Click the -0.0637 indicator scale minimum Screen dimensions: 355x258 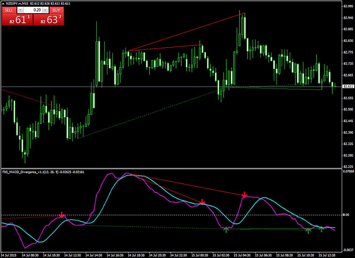coord(348,250)
